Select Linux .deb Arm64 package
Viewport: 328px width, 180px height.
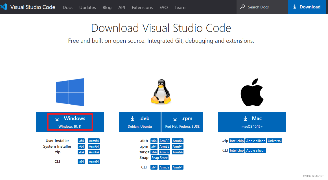point(178,141)
